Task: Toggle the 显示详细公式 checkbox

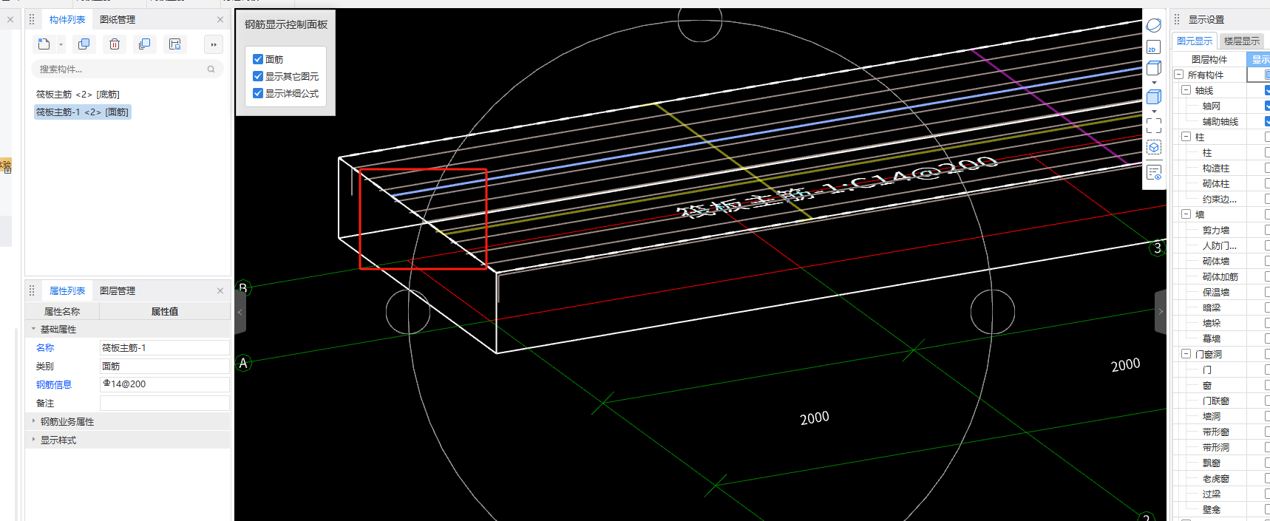Action: pos(258,93)
